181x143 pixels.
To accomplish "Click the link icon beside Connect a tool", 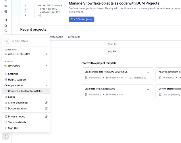I will [x=6, y=91].
